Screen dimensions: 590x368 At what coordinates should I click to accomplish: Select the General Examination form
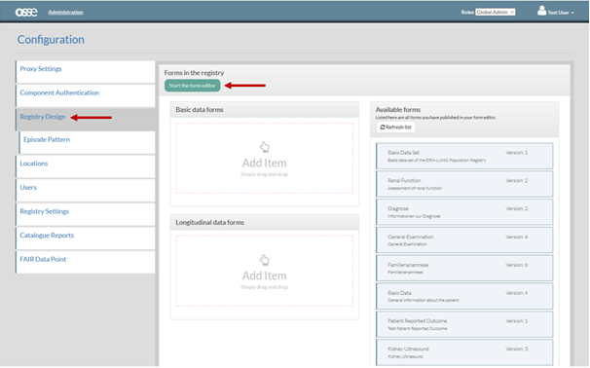[x=464, y=240]
